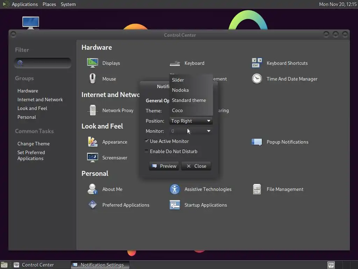This screenshot has height=269, width=358.
Task: Open the Startup Applications icon
Action: 175,205
